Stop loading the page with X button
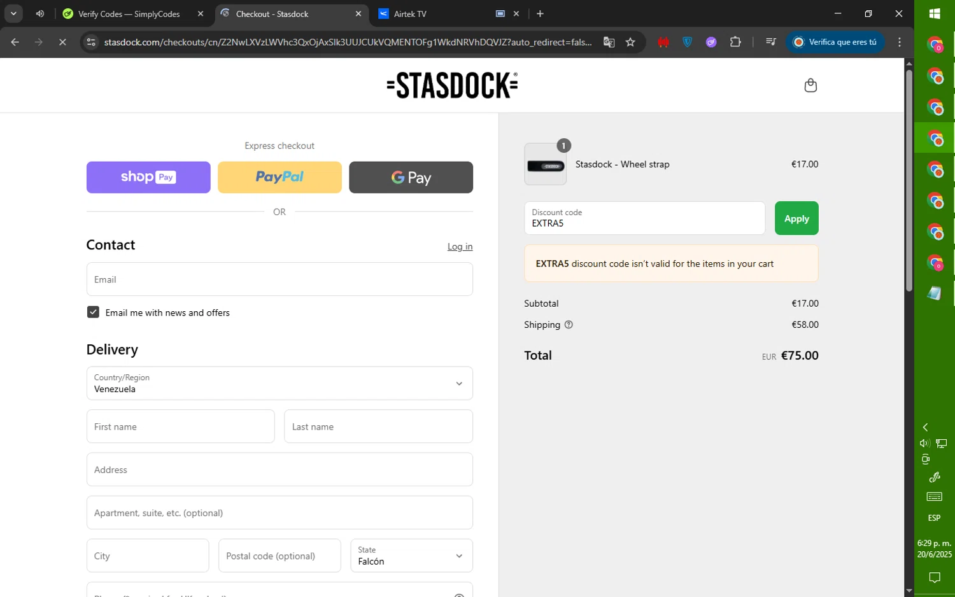Screen dimensions: 955x597 coord(62,42)
